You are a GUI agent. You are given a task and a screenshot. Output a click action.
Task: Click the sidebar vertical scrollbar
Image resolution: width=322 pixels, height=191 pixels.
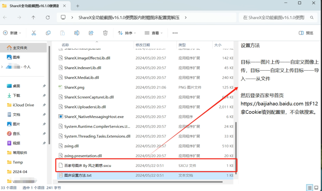tap(49, 95)
